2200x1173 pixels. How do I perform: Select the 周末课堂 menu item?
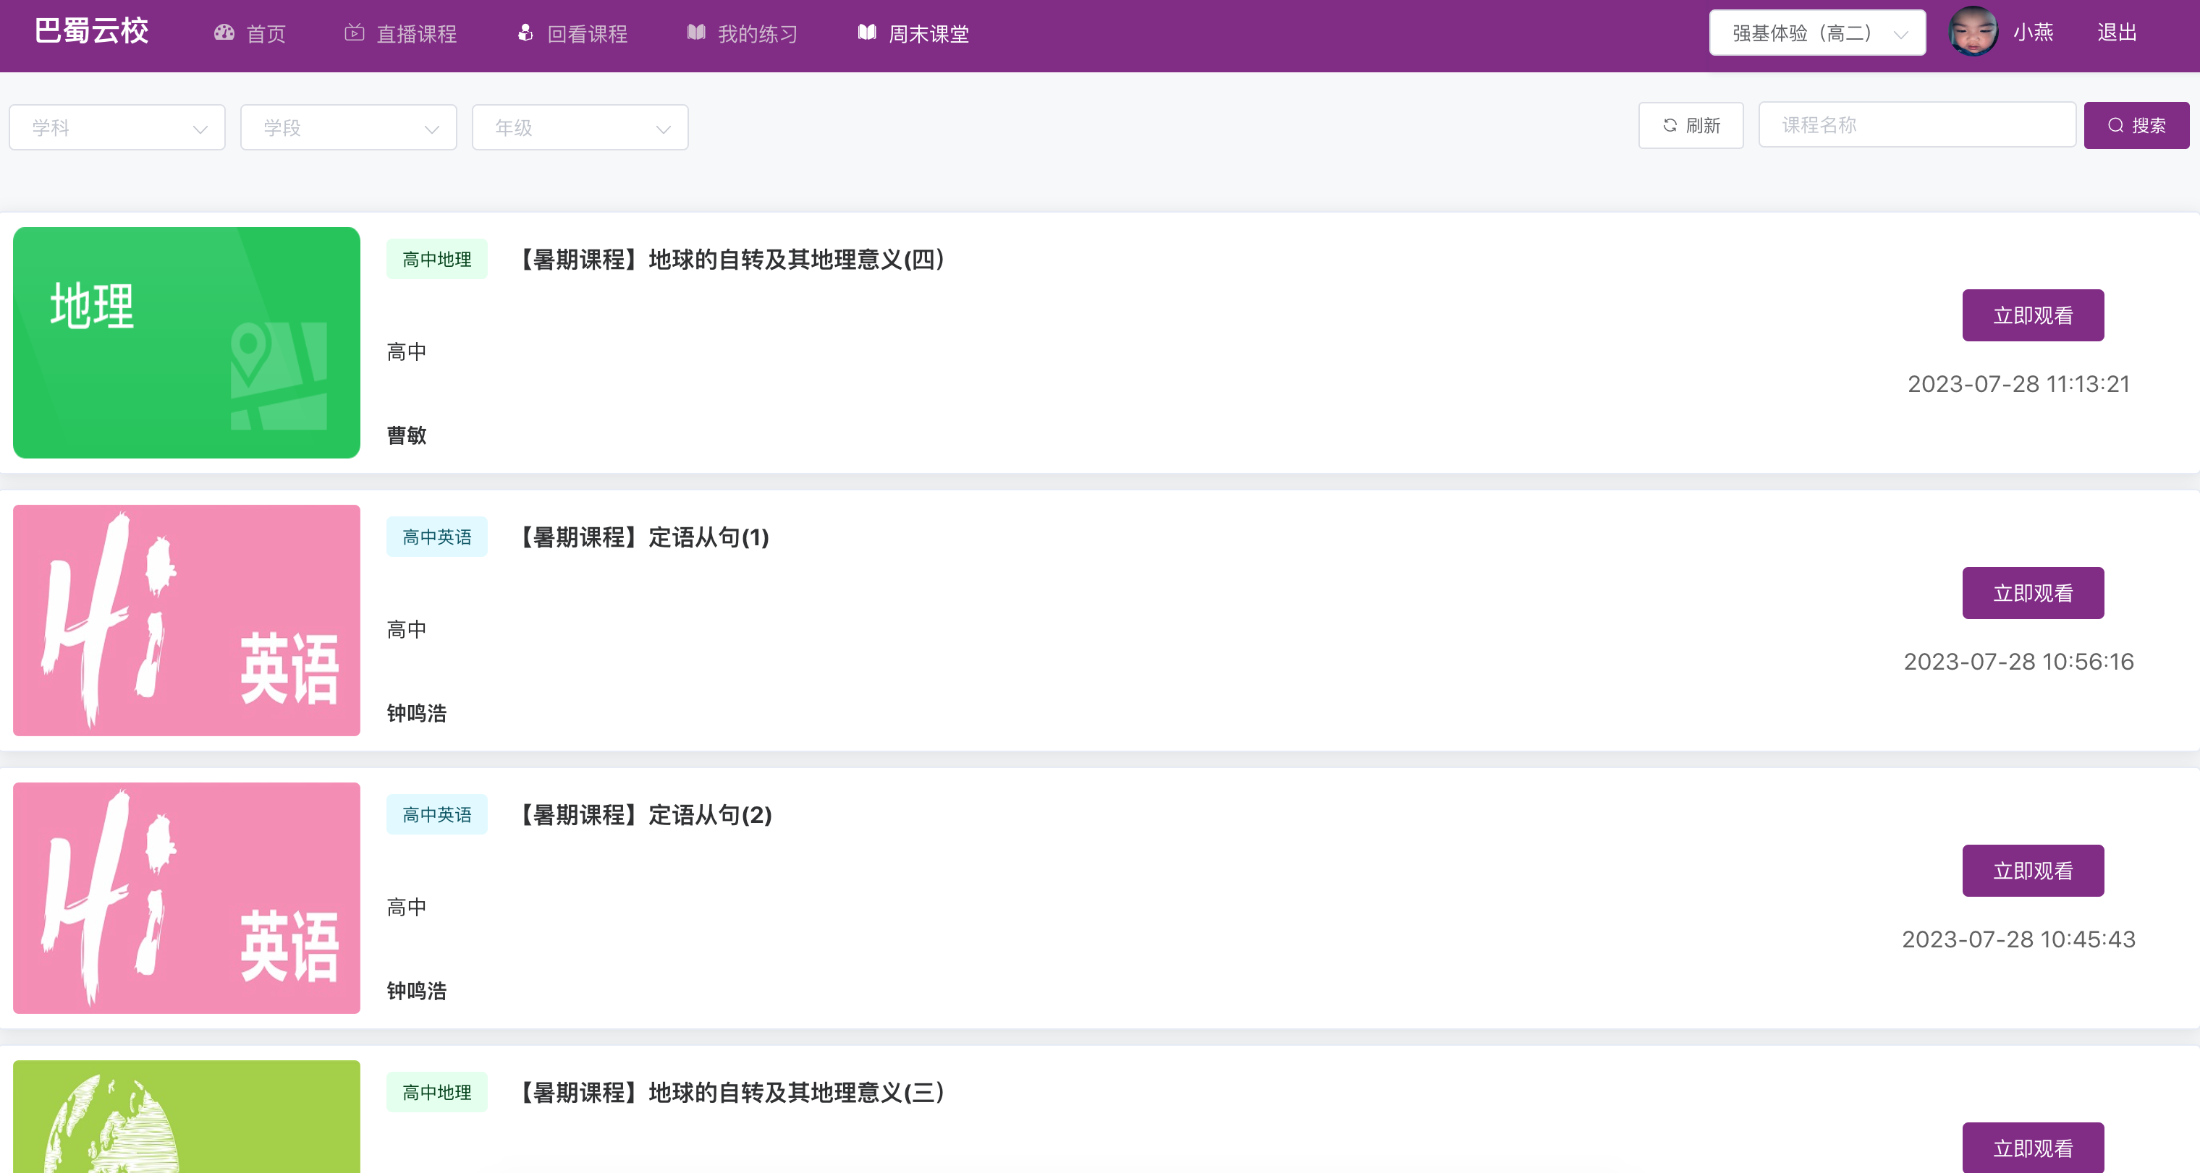pyautogui.click(x=929, y=33)
